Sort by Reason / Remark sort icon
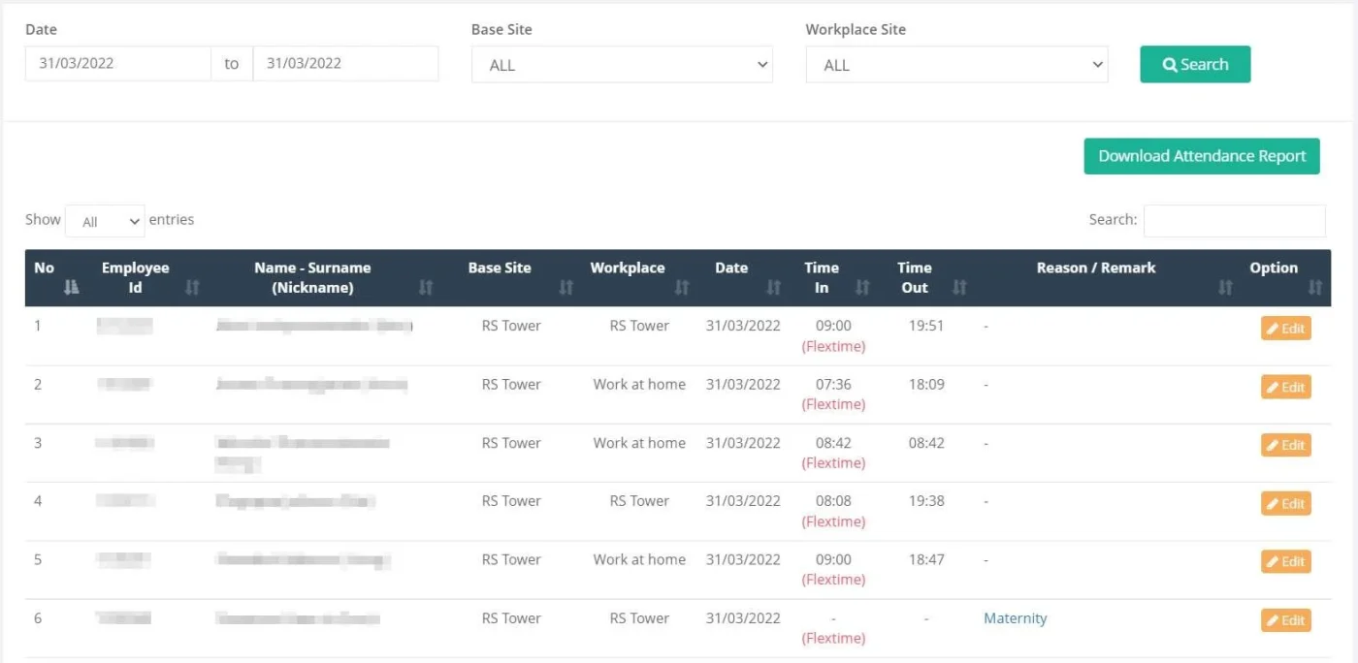Screen dimensions: 1358x663 coord(1225,287)
